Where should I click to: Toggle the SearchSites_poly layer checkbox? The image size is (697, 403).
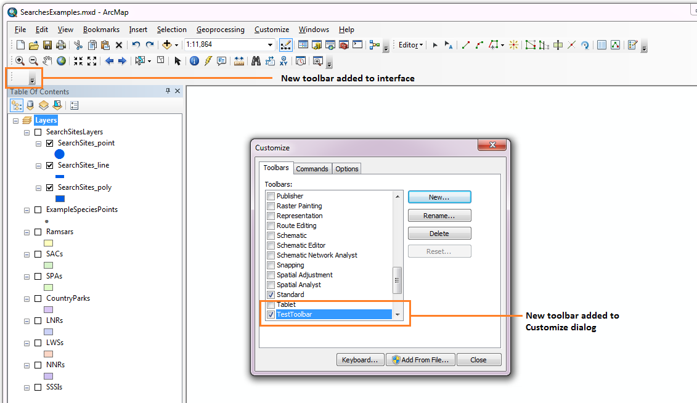tap(50, 187)
